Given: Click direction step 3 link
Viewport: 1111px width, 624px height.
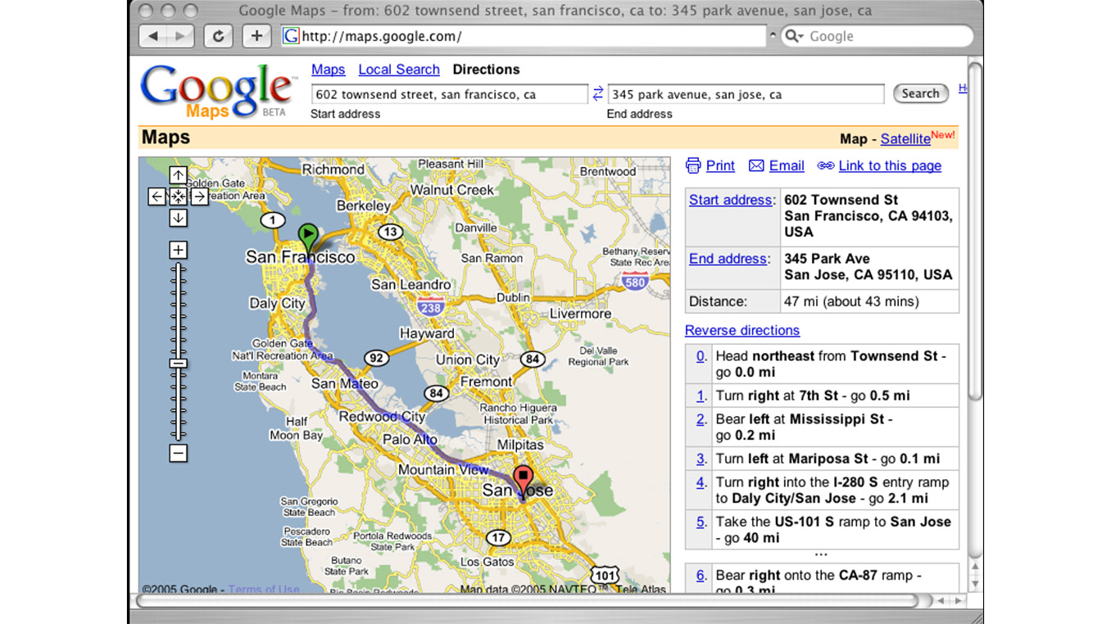Looking at the screenshot, I should (x=701, y=459).
